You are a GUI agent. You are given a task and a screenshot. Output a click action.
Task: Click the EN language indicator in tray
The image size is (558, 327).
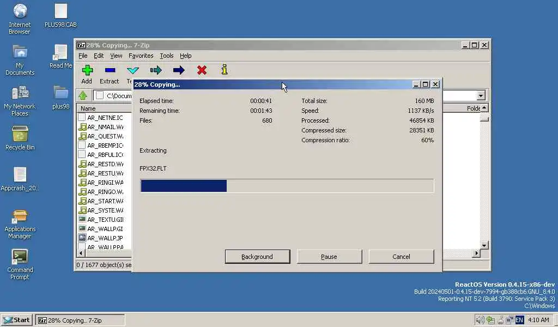coord(519,320)
